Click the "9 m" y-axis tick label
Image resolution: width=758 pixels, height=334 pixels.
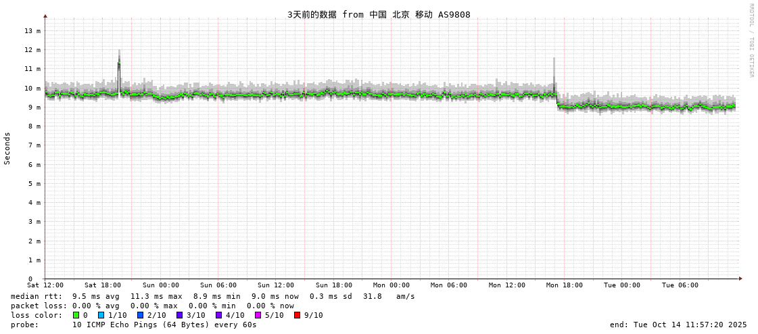pos(34,107)
